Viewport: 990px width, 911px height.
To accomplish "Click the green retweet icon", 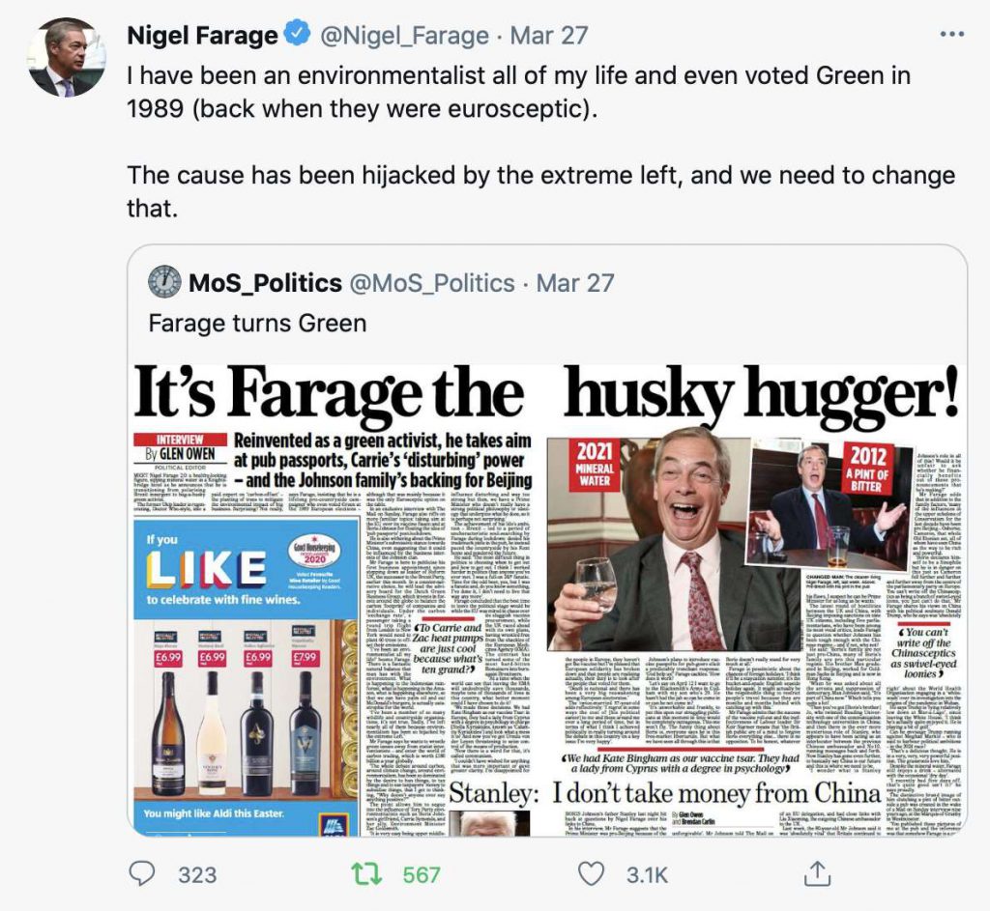I will (x=366, y=874).
